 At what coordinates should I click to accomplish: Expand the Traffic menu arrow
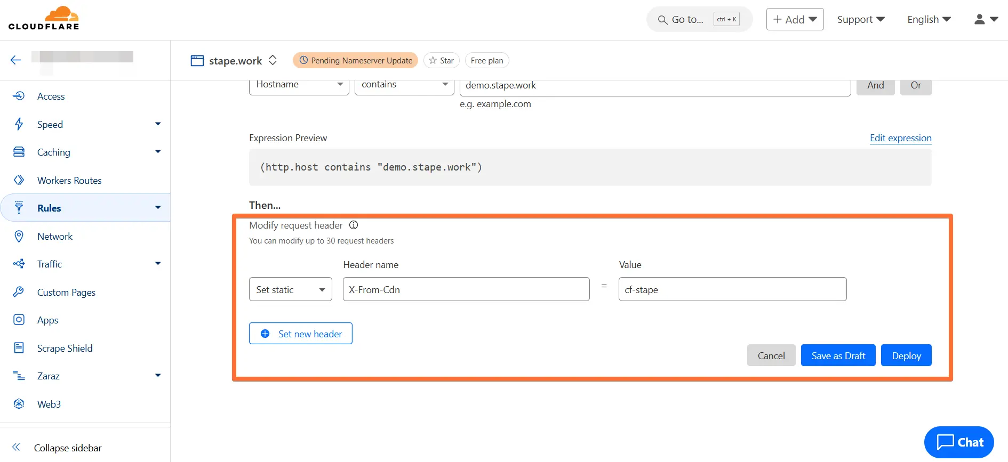click(158, 263)
